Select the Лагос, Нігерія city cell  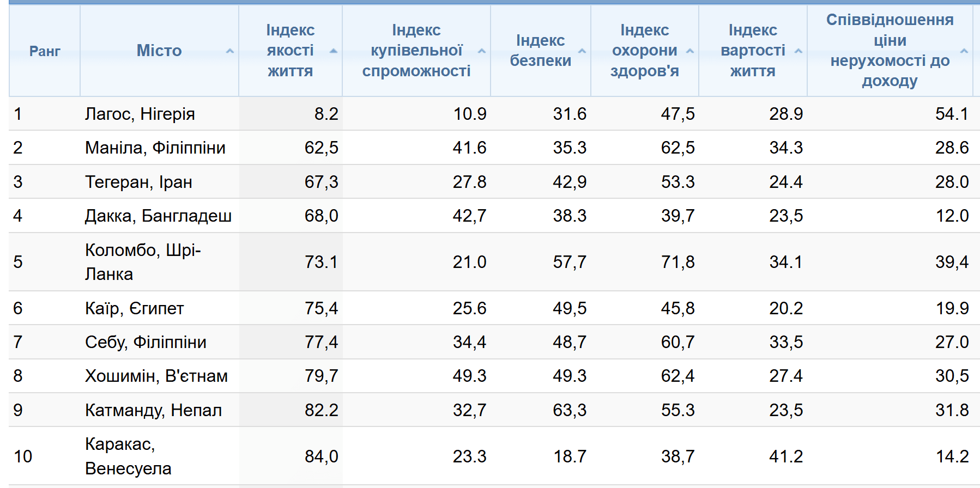(140, 114)
